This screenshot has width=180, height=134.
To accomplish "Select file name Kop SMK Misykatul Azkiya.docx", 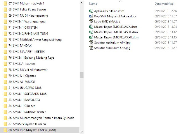I will [115, 16].
